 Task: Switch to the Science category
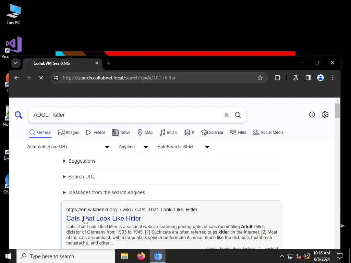pyautogui.click(x=212, y=133)
